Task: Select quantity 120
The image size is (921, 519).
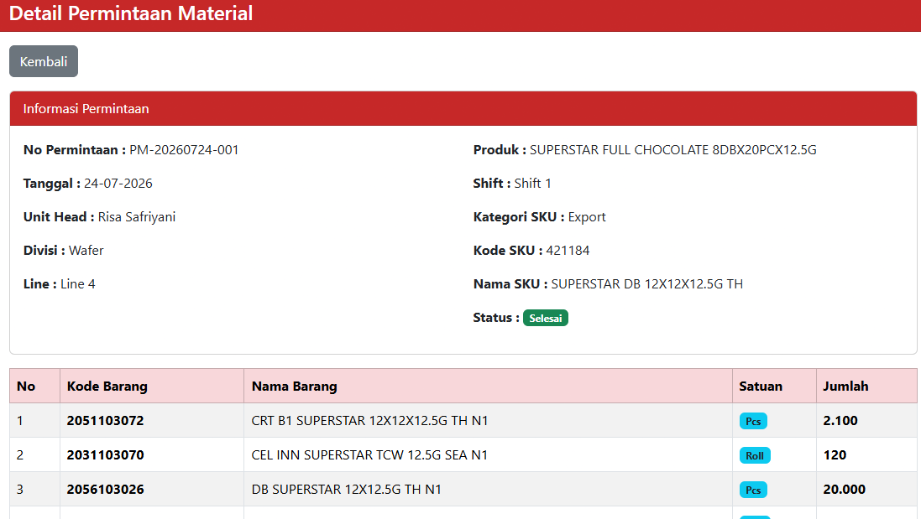Action: [834, 455]
